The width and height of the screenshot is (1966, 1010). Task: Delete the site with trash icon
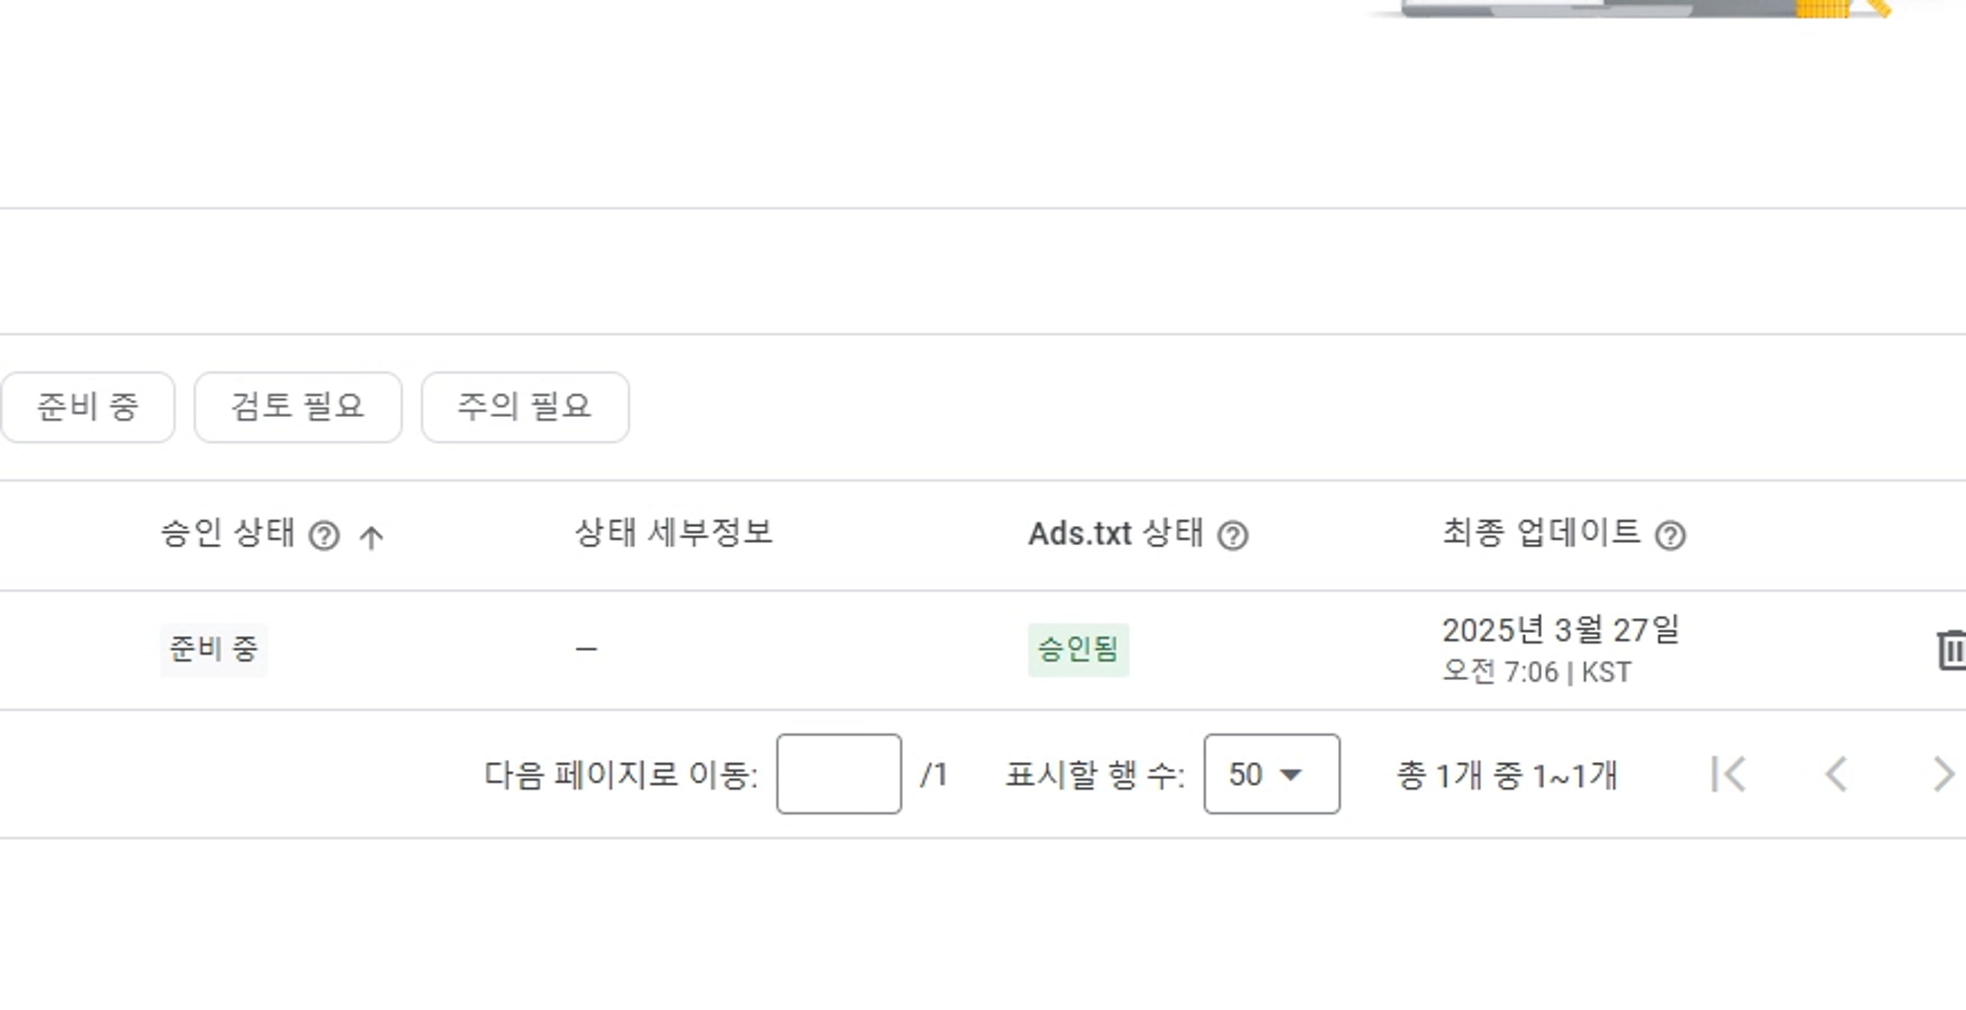pyautogui.click(x=1951, y=650)
